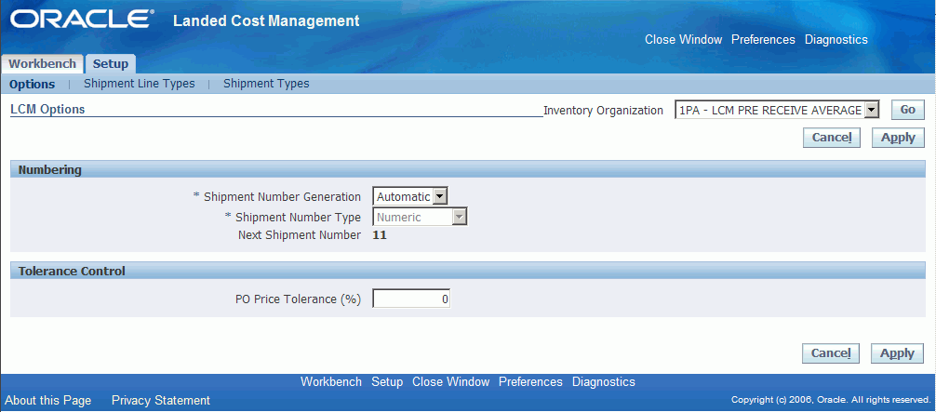Click Close Window link in header

(x=684, y=39)
